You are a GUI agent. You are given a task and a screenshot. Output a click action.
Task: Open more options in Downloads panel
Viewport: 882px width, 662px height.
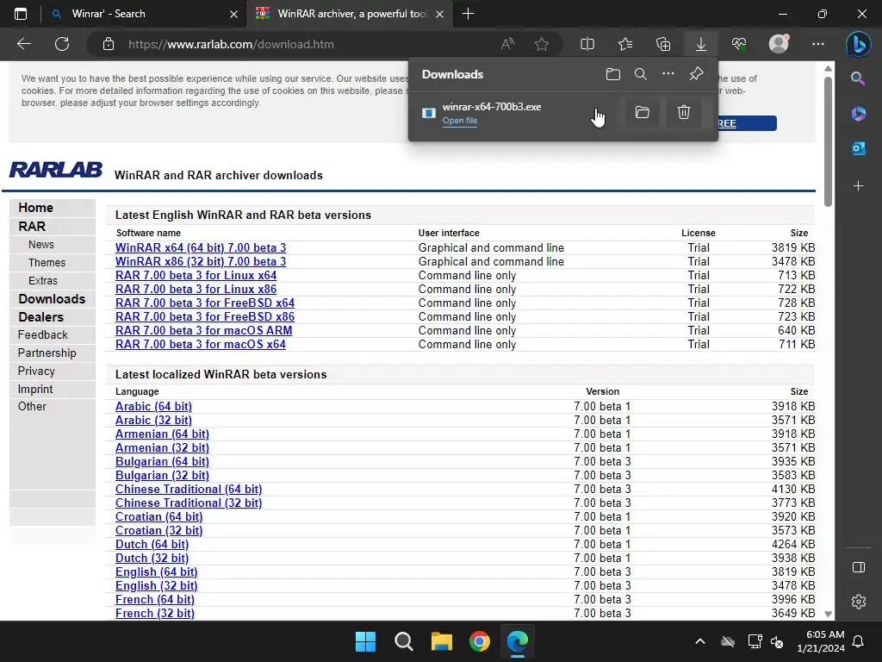click(668, 74)
